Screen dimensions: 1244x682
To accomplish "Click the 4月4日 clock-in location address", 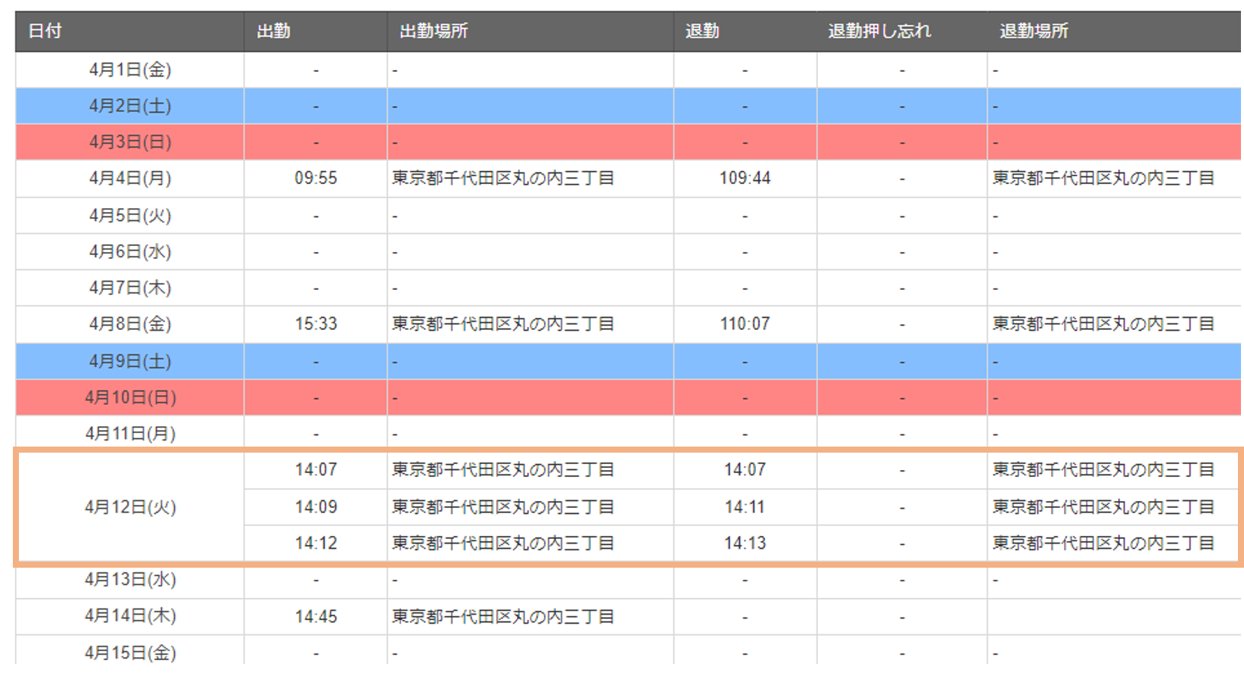I will pos(503,179).
